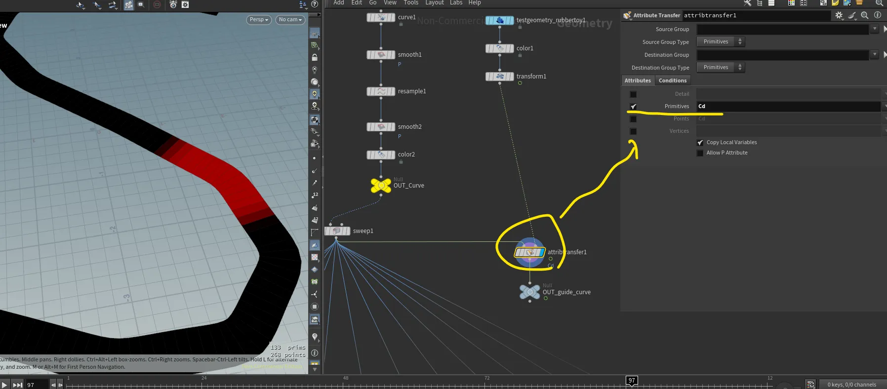Screen dimensions: 887x389
Task: Click the 0 keys, 0/0 channels button
Action: click(x=852, y=385)
